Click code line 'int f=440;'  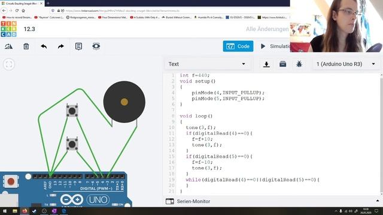coord(194,75)
